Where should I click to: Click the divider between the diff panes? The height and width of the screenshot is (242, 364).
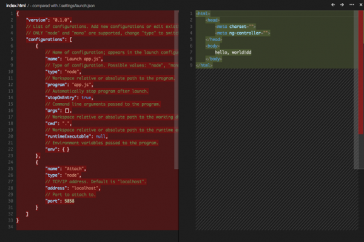179,121
